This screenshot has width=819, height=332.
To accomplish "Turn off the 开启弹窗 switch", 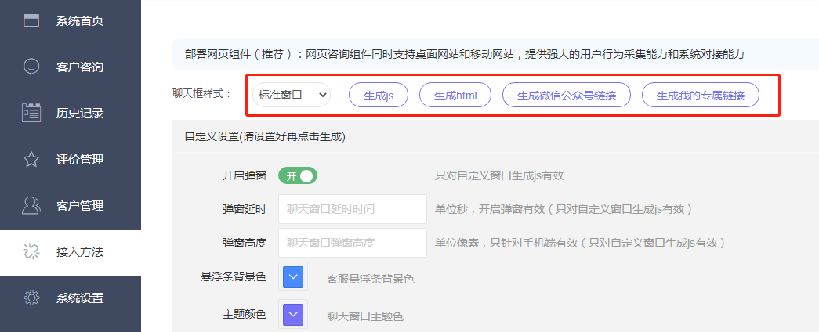I will pos(298,176).
